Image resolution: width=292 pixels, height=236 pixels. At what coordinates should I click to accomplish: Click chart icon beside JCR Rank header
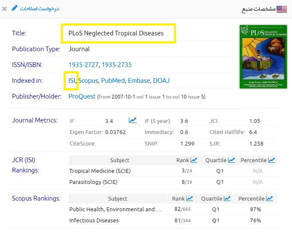pyautogui.click(x=194, y=160)
